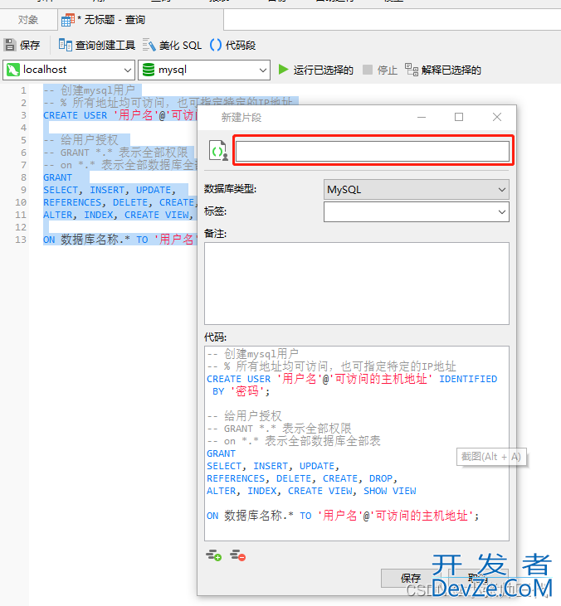This screenshot has height=606, width=561.
Task: Open the Code Snippet (代码段) panel
Action: (x=232, y=46)
